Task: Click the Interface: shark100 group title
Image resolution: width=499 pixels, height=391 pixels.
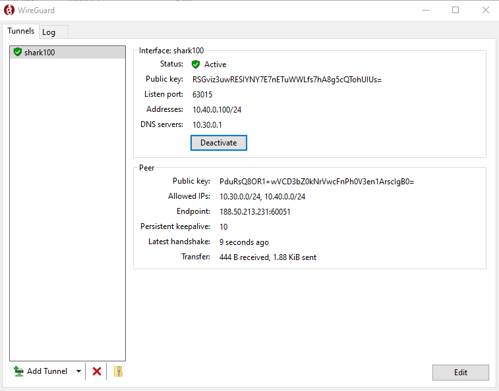Action: 171,51
